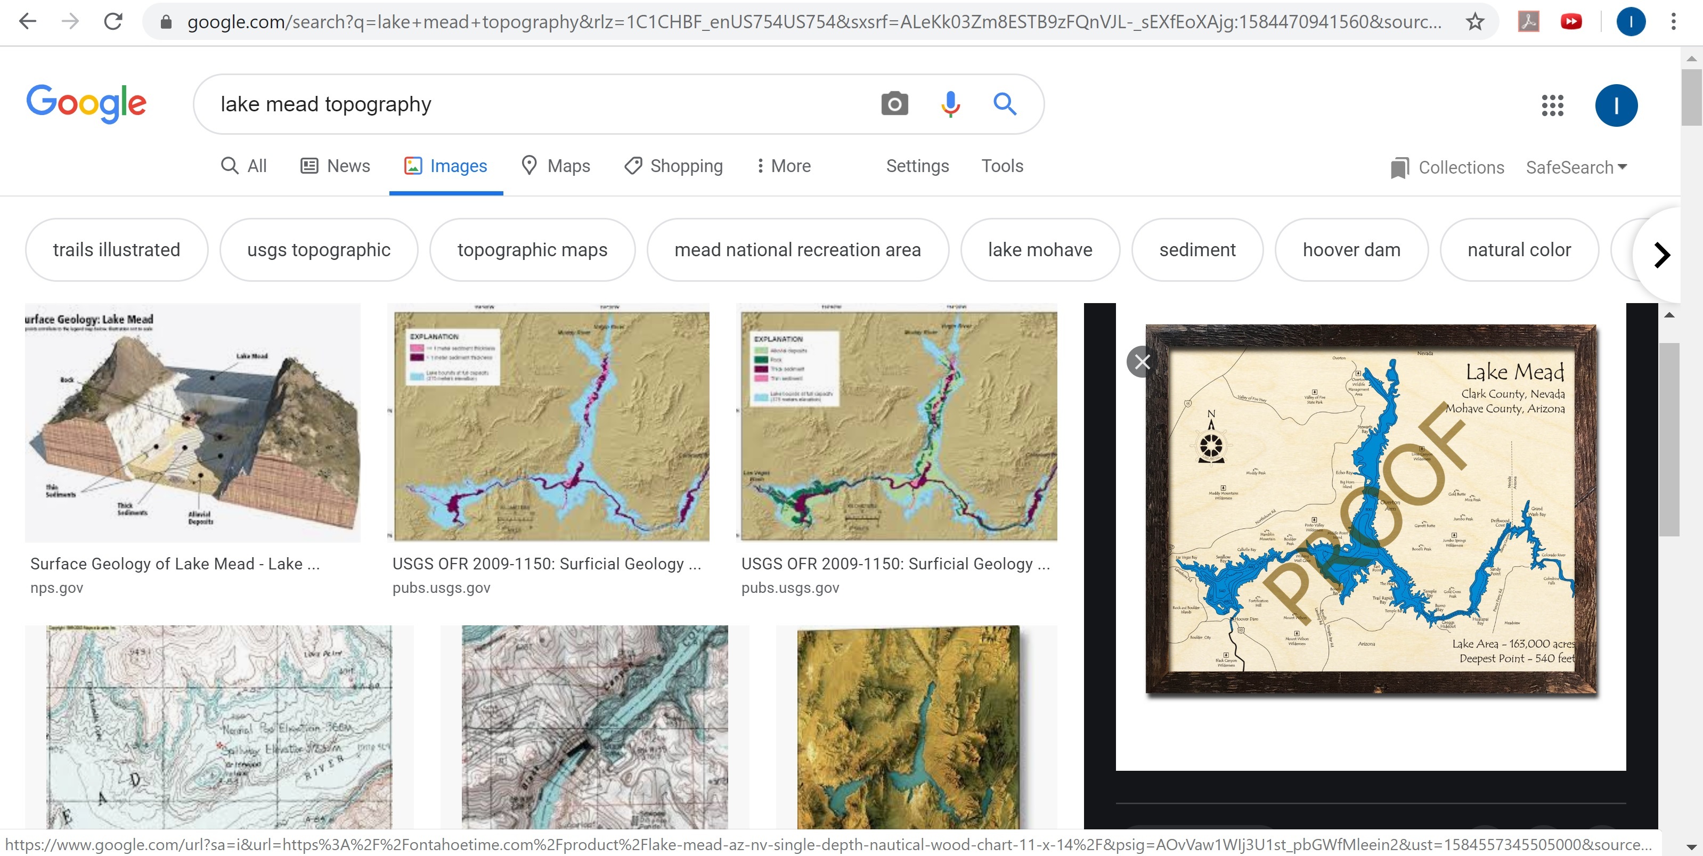Screen dimensions: 1703x856
Task: Open Surface Geology of Lake Mead thumbnail
Action: click(192, 423)
